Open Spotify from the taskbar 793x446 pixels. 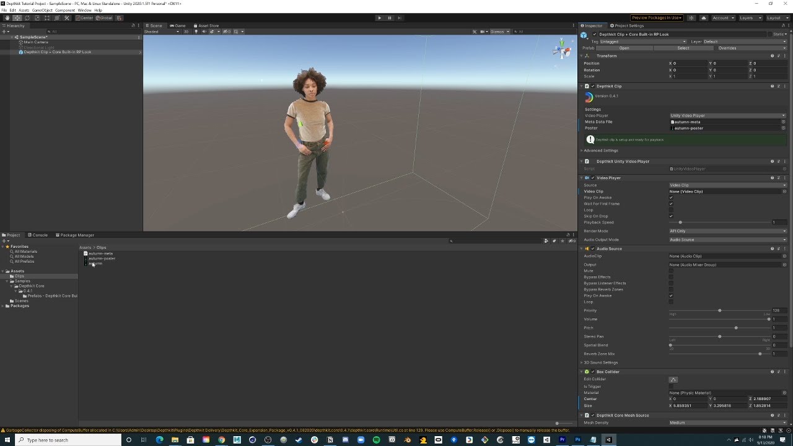point(376,440)
